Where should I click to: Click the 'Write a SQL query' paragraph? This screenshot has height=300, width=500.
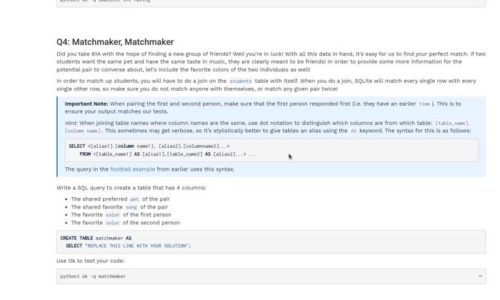(x=131, y=188)
